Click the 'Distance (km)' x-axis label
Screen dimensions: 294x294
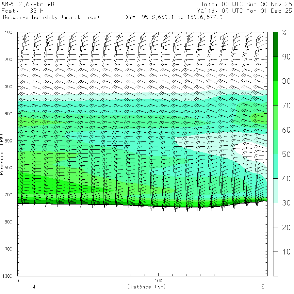click(146, 287)
